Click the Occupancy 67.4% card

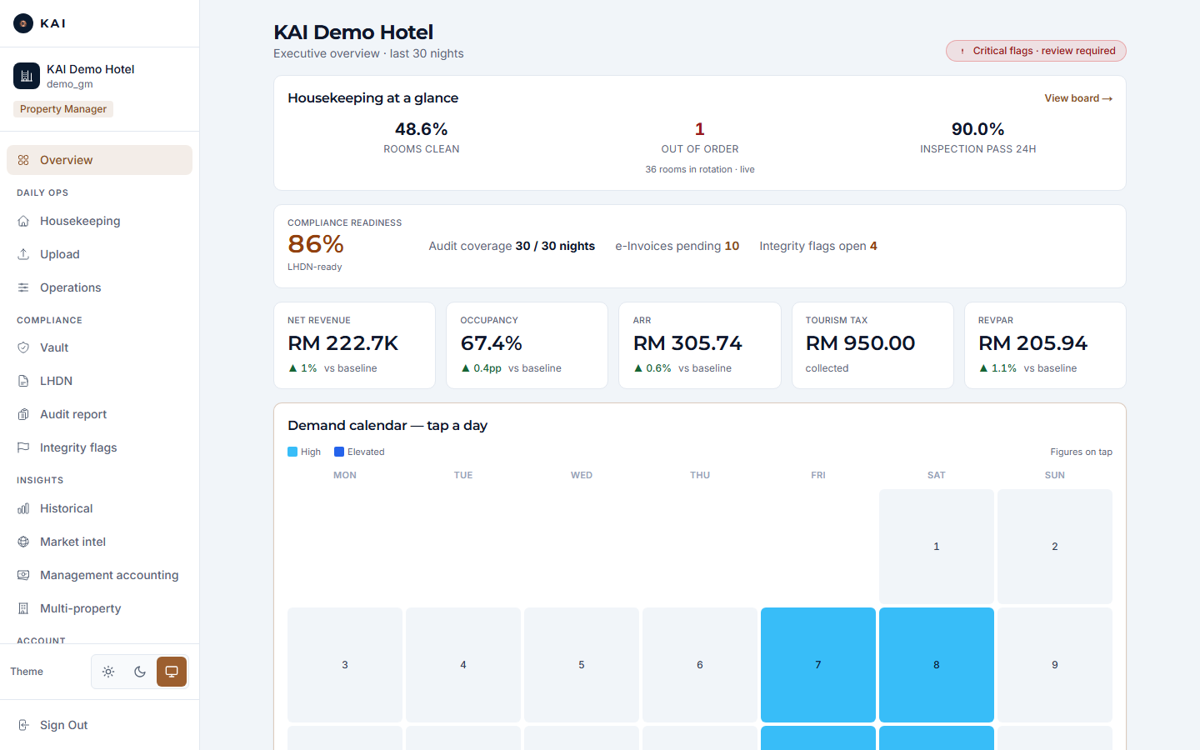pos(527,345)
